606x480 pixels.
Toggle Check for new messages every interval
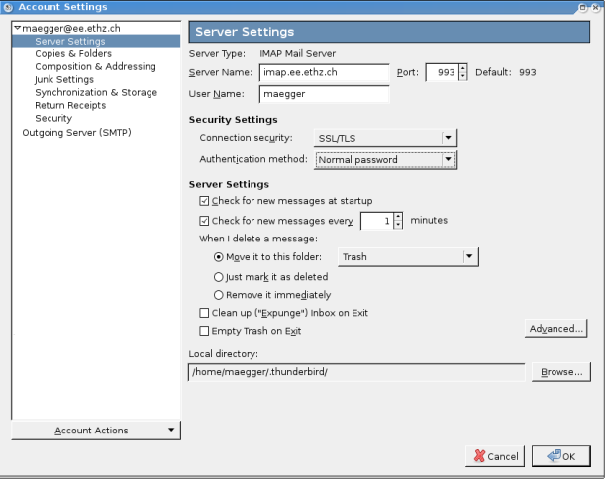tap(204, 221)
